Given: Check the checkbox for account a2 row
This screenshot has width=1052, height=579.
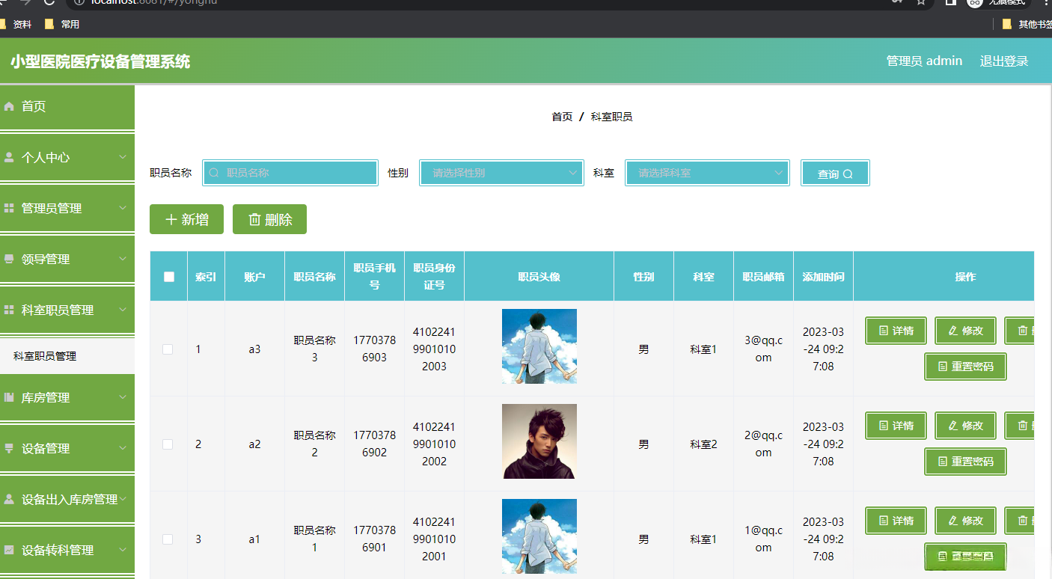Looking at the screenshot, I should (168, 444).
